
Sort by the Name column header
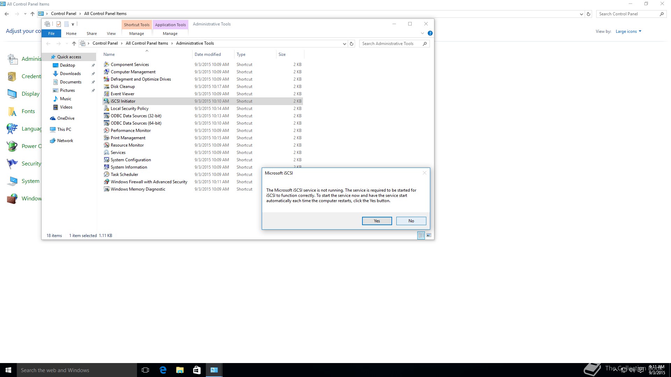[147, 54]
